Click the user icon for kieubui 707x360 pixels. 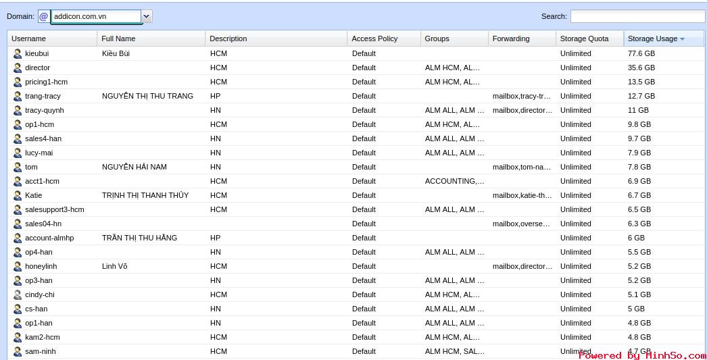17,53
